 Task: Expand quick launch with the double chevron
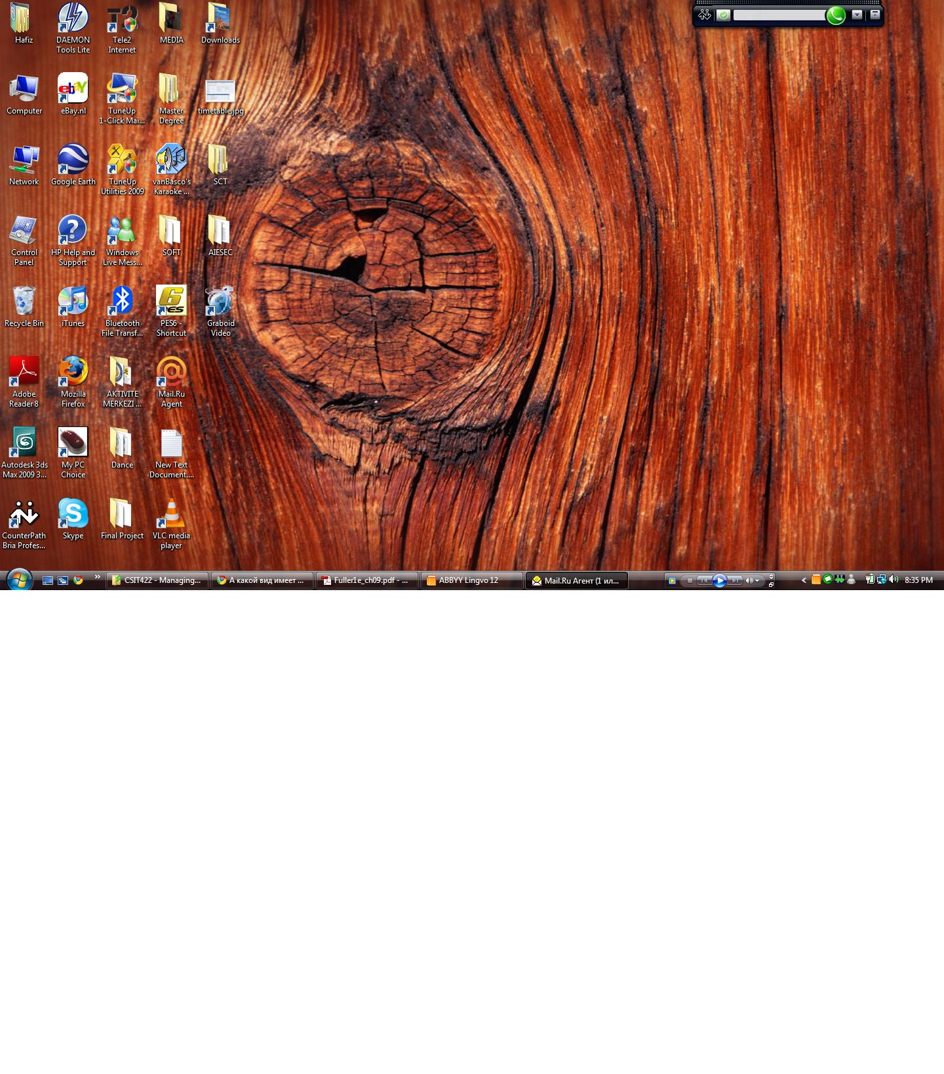98,577
